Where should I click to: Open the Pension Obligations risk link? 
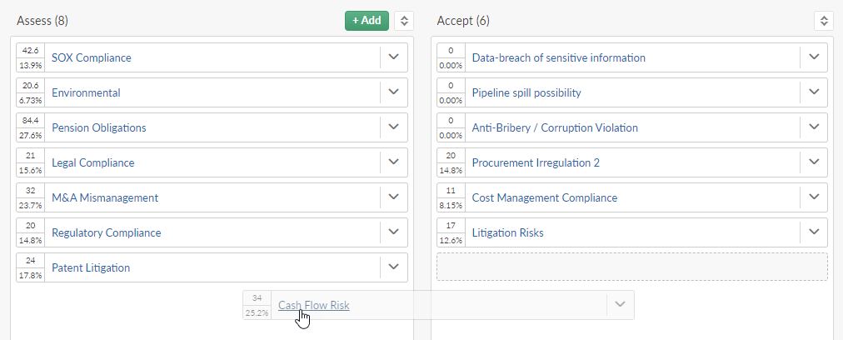[x=99, y=127]
